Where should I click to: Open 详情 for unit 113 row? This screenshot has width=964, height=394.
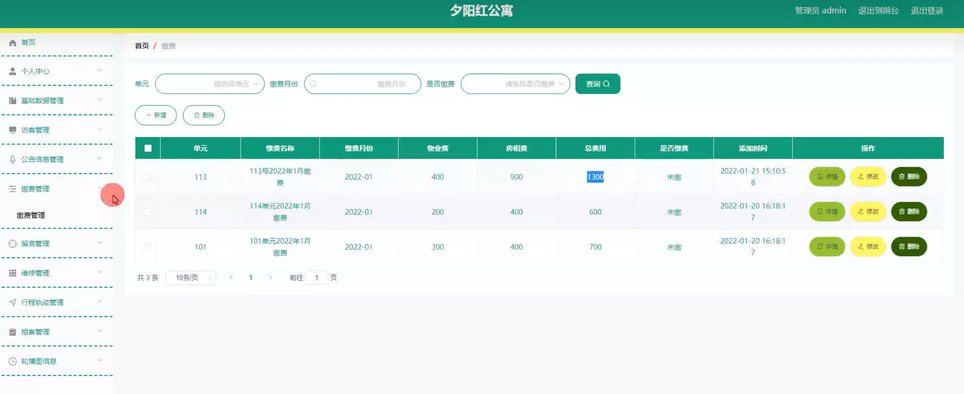[x=827, y=176]
